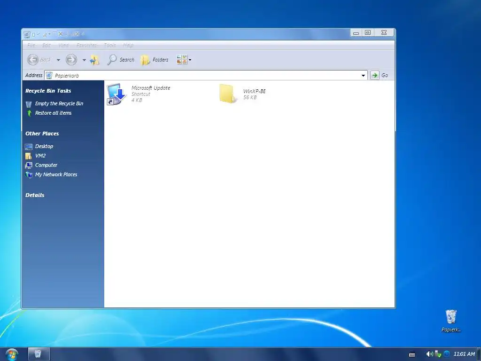
Task: Toggle the Folders pane
Action: click(x=154, y=60)
